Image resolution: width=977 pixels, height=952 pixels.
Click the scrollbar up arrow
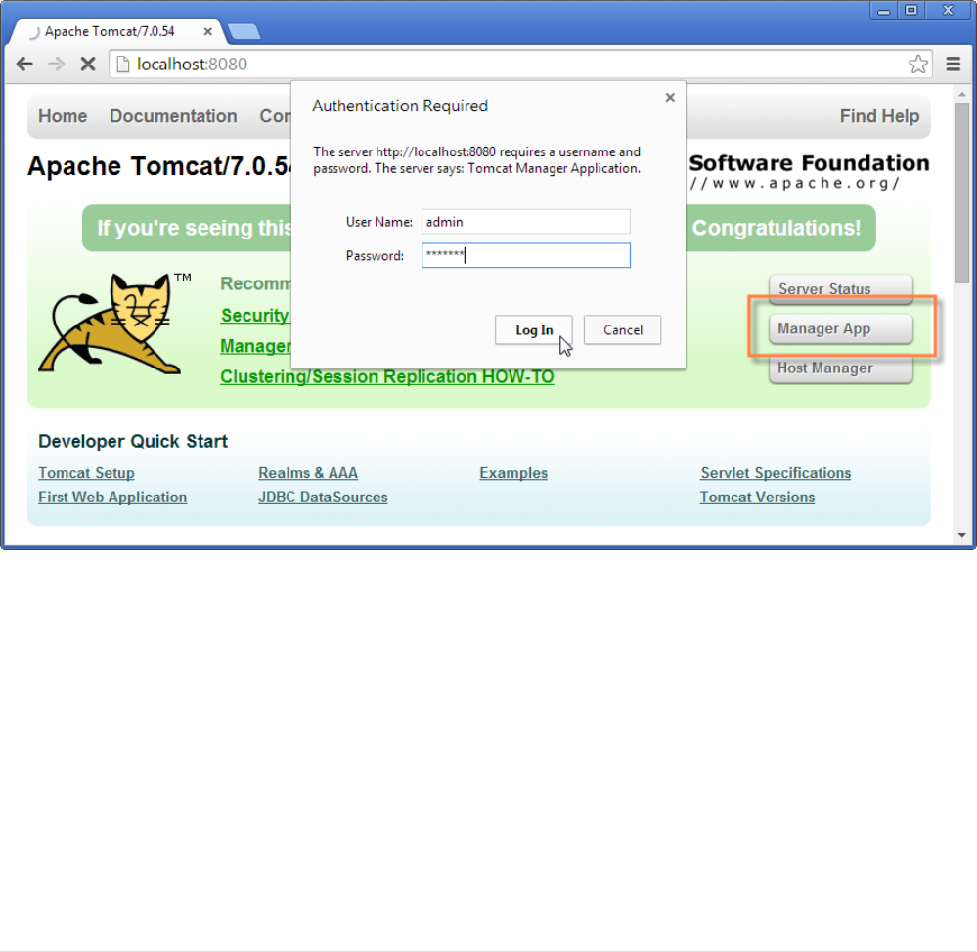pyautogui.click(x=962, y=94)
